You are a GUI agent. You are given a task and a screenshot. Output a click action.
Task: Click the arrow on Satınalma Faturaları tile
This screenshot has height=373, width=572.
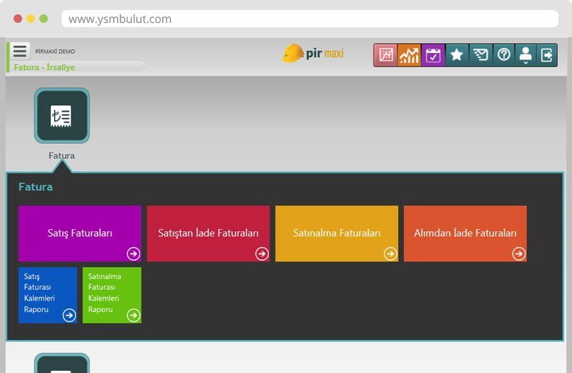[390, 253]
